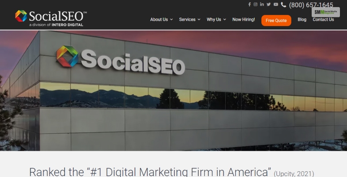
Task: Open the Contact Us link
Action: pos(323,19)
